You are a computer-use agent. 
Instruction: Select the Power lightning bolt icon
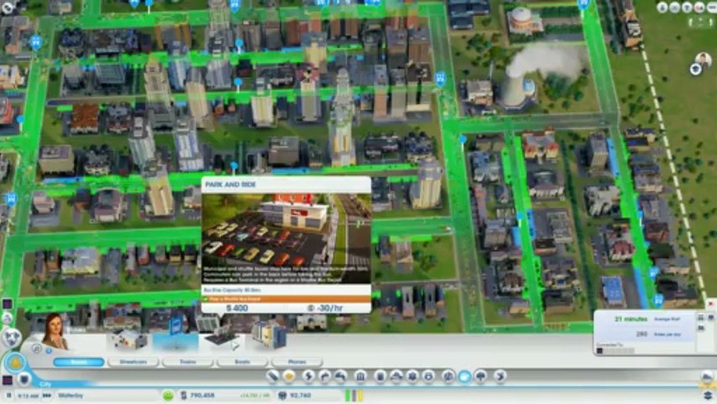309,376
